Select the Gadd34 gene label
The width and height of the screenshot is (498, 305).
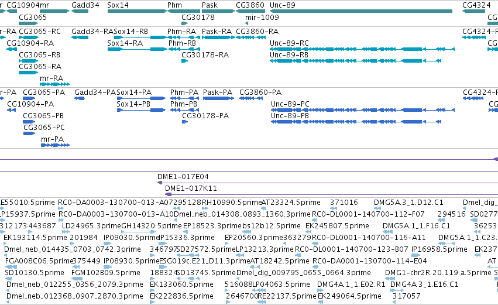point(85,5)
